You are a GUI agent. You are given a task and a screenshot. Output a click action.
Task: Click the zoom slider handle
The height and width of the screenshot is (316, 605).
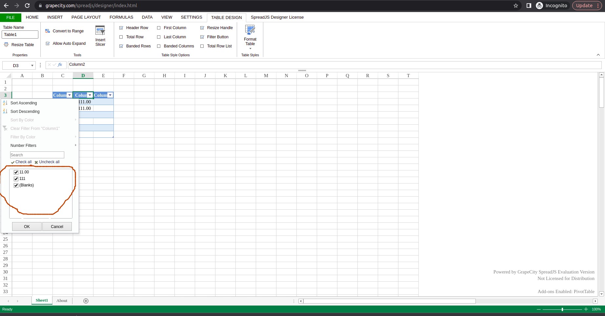point(562,309)
